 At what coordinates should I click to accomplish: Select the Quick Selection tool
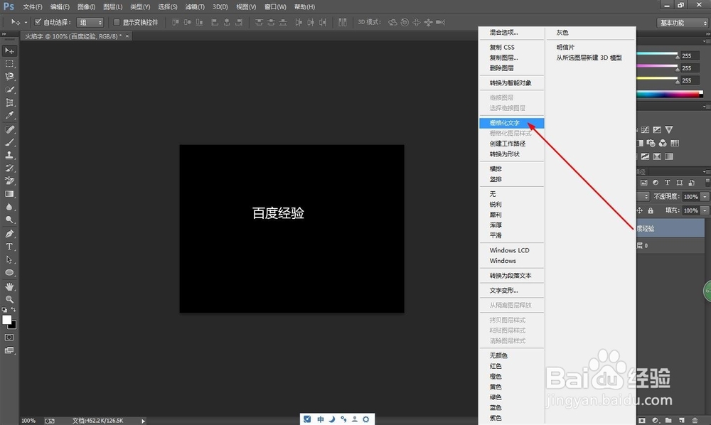coord(9,90)
